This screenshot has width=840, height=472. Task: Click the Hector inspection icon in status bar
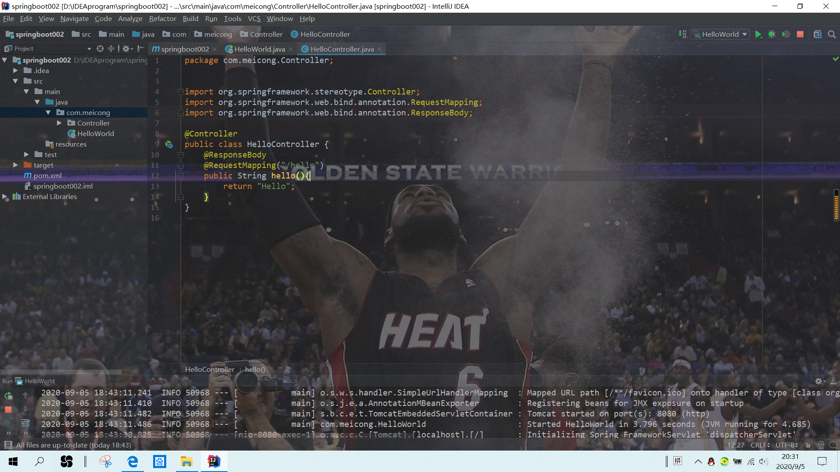tap(821, 445)
